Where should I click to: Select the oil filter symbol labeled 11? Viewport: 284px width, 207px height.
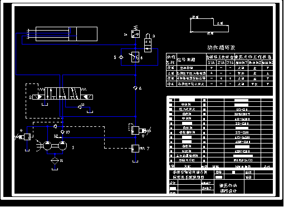[x=55, y=161]
